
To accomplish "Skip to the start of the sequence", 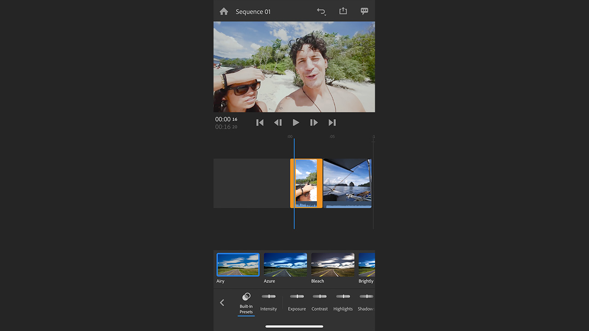I will 260,122.
